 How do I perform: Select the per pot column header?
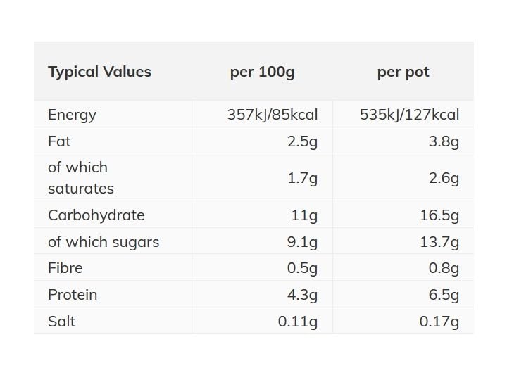click(403, 72)
